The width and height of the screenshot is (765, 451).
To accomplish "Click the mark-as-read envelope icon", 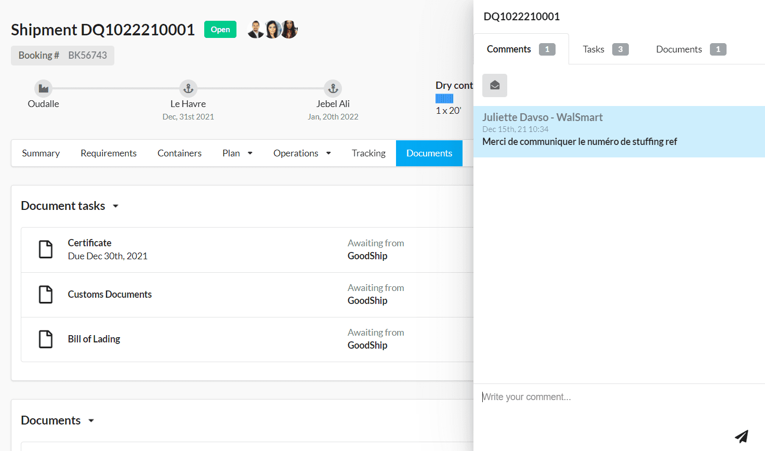I will coord(495,85).
